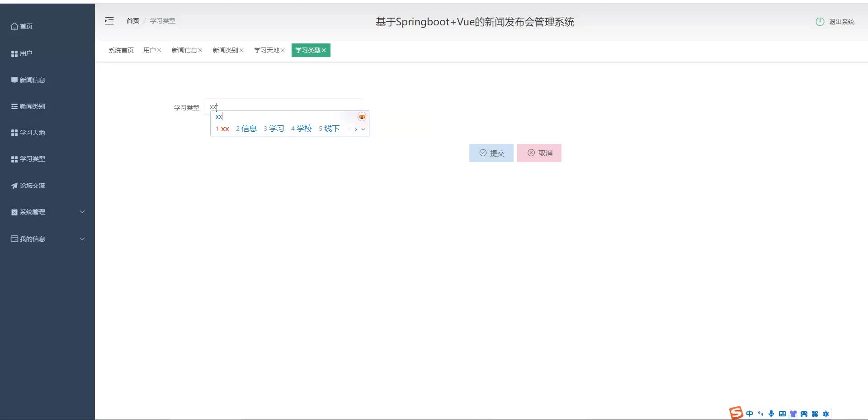Close the 学习类型 tab
The width and height of the screenshot is (868, 420).
324,50
